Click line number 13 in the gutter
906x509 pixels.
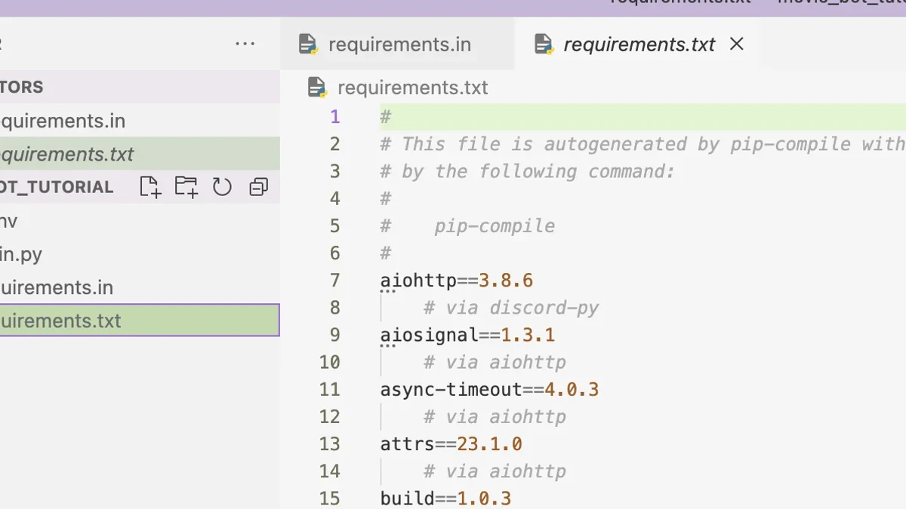tap(330, 443)
